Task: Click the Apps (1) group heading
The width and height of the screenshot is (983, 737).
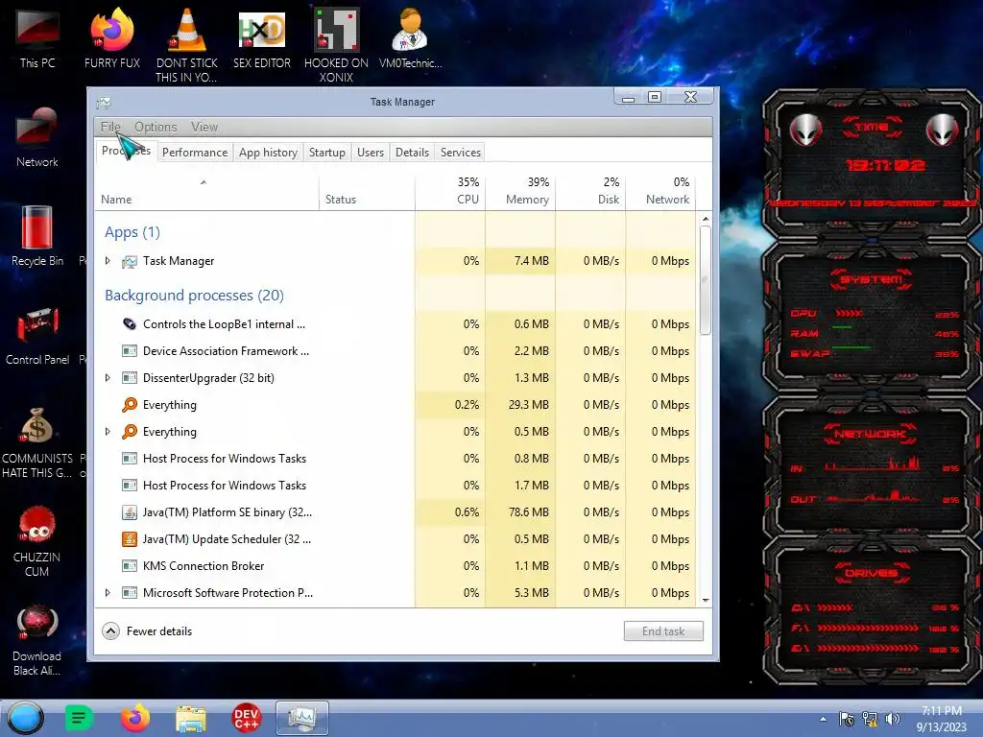Action: coord(132,232)
